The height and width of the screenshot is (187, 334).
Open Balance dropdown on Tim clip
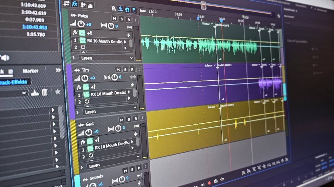pos(210,65)
